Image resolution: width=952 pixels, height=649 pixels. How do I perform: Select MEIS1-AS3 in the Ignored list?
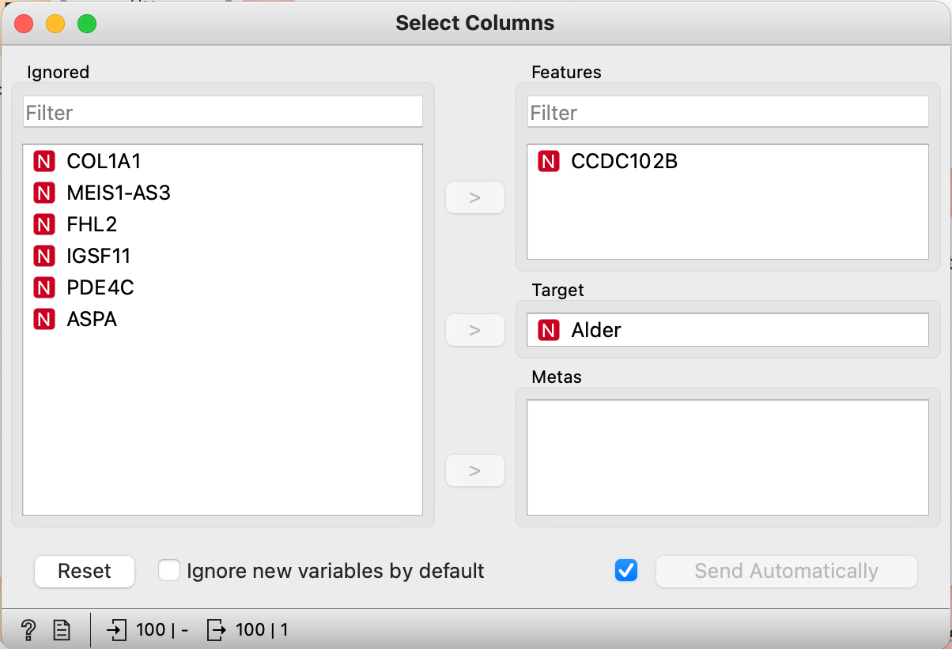pyautogui.click(x=119, y=193)
